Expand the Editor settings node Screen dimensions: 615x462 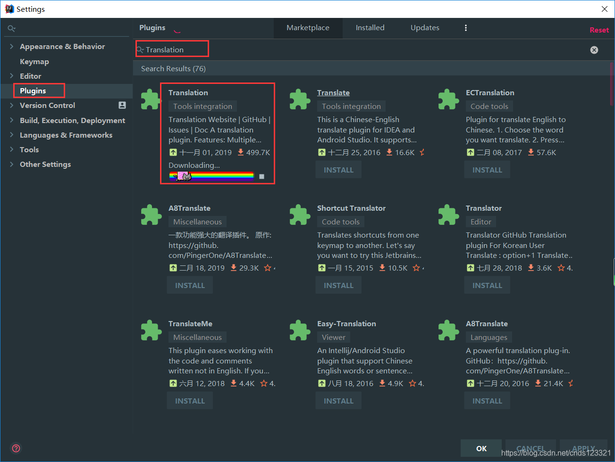[x=11, y=76]
